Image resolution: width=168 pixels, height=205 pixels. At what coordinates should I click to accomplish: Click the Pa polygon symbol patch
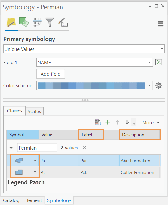click(19, 161)
